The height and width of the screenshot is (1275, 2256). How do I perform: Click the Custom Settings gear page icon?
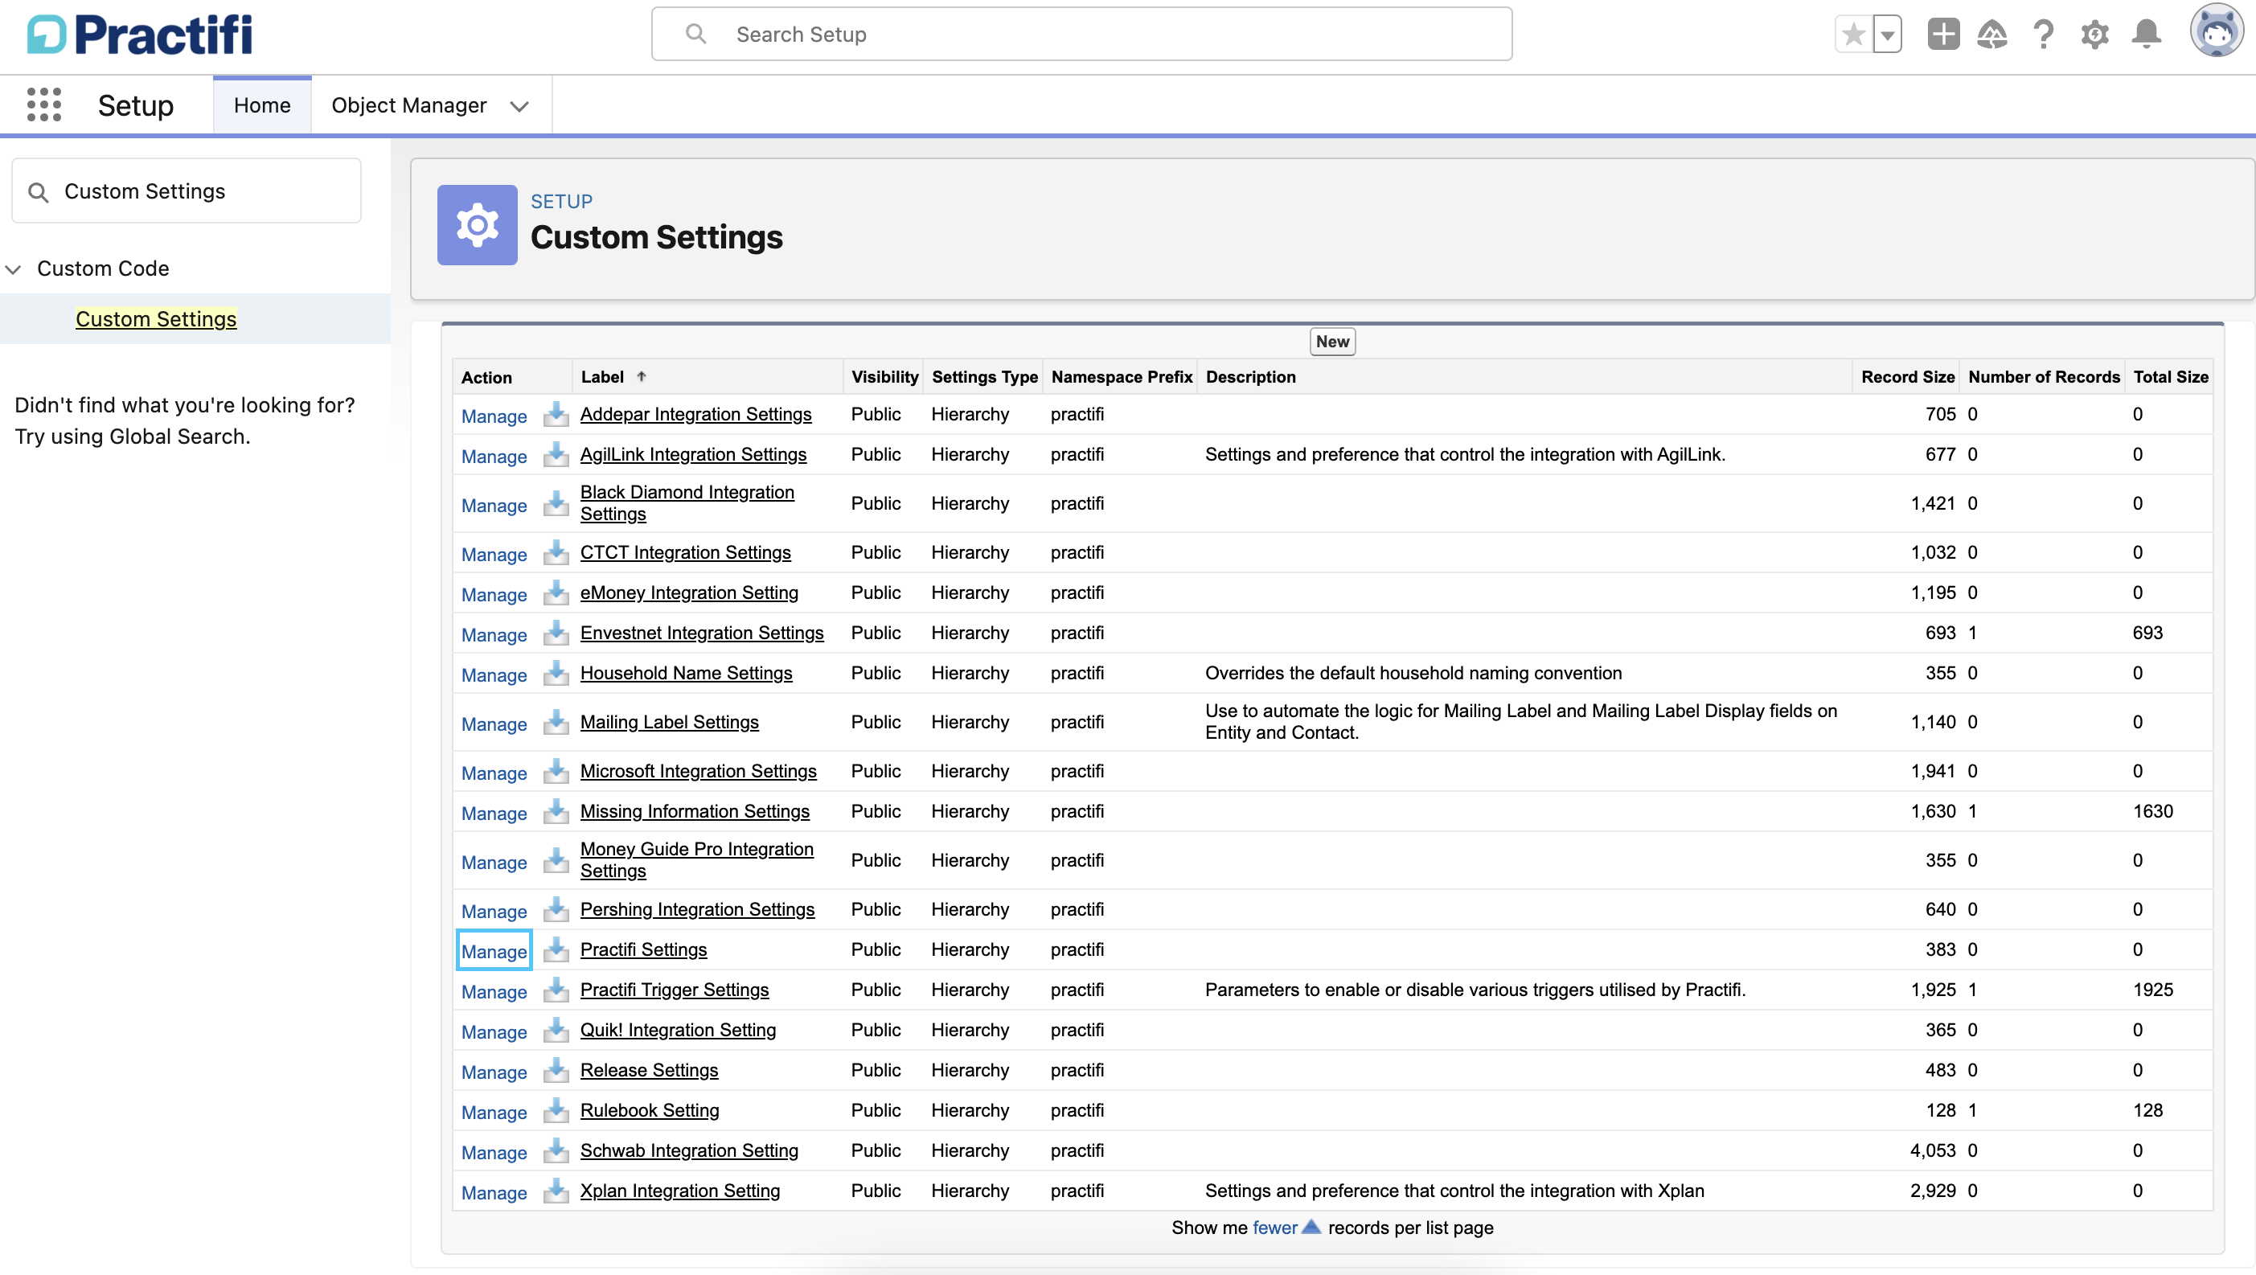pos(478,225)
